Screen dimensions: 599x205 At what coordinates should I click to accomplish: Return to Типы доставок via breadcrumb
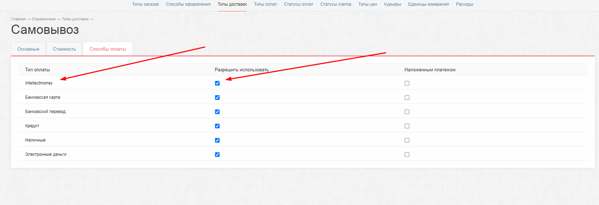75,19
